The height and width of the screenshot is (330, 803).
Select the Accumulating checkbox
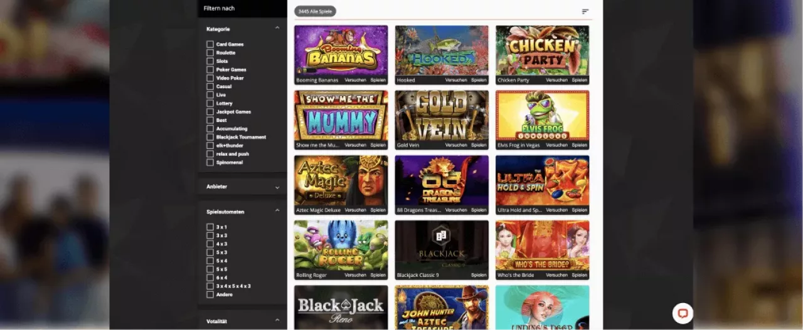[210, 128]
